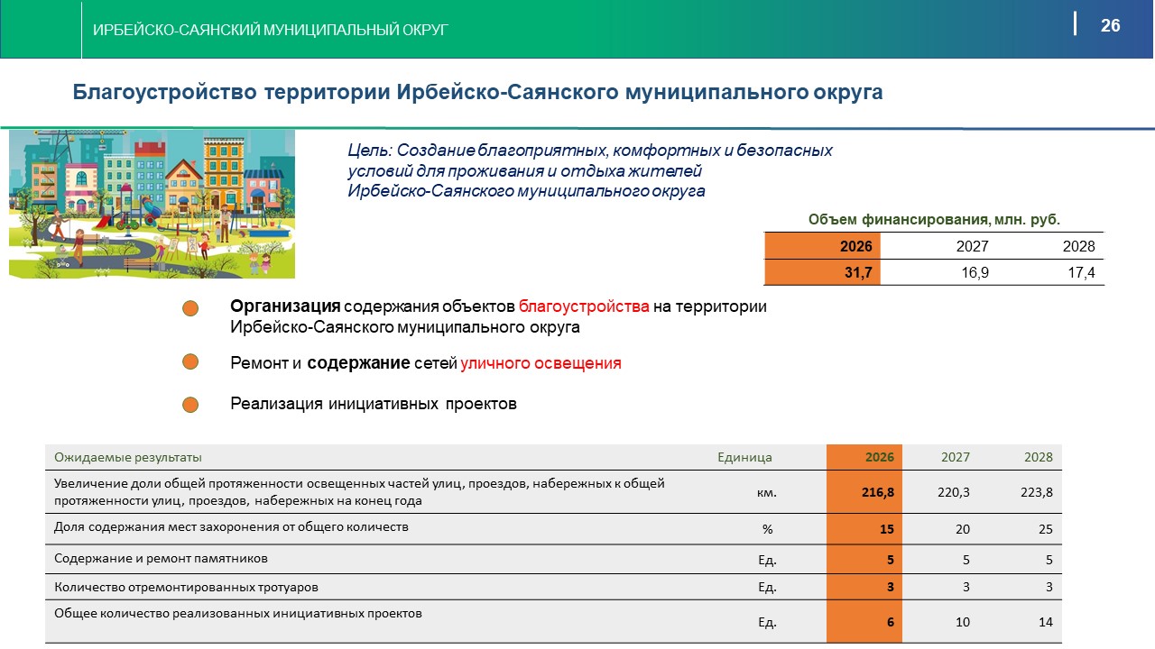The height and width of the screenshot is (649, 1155).
Task: Click the orange bullet beside "Ремонт и содержание"
Action: [x=190, y=361]
